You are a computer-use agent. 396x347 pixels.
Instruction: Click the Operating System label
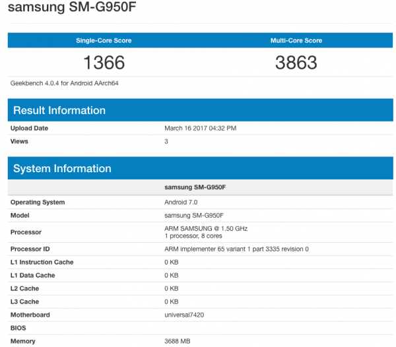(x=38, y=202)
